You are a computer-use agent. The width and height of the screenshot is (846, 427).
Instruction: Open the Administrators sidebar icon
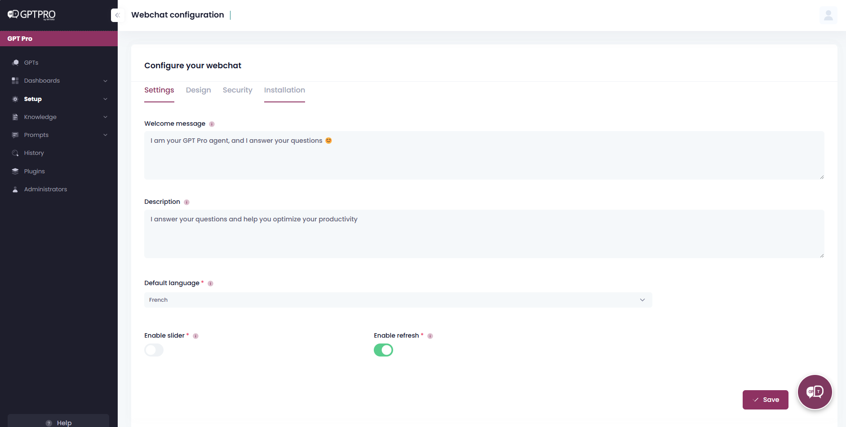coord(16,189)
